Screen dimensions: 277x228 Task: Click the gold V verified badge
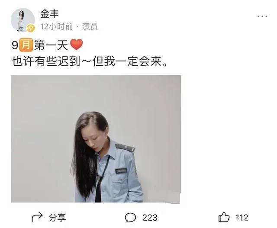pyautogui.click(x=31, y=28)
